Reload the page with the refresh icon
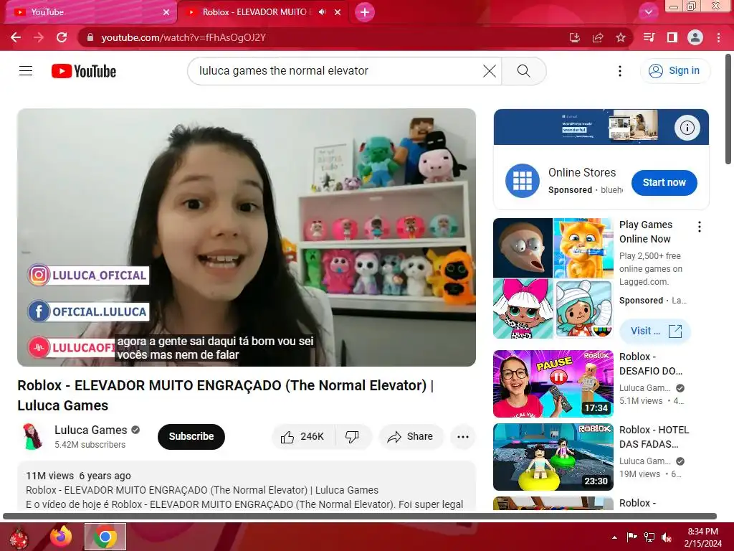This screenshot has height=551, width=734. coord(62,37)
